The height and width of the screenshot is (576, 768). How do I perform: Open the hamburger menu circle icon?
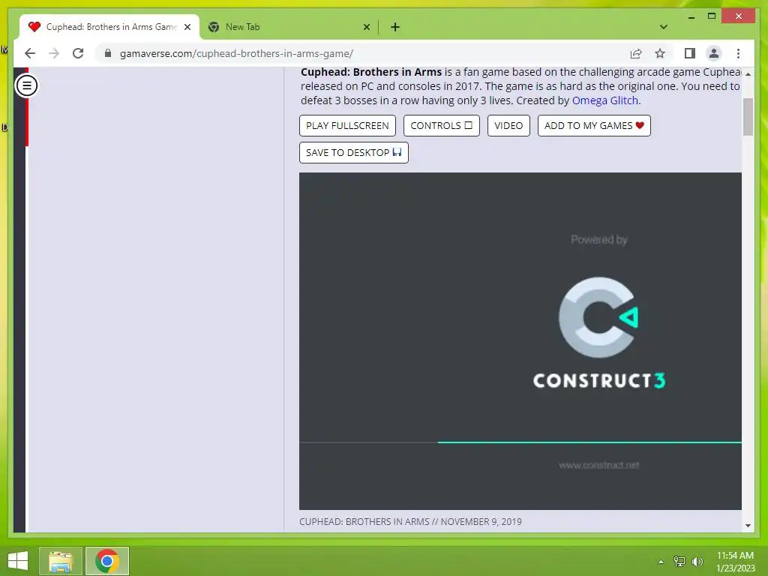(26, 85)
